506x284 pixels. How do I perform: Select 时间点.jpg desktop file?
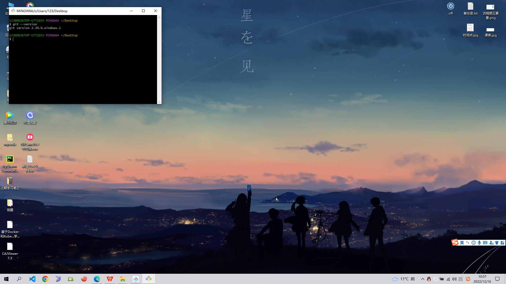(x=470, y=30)
